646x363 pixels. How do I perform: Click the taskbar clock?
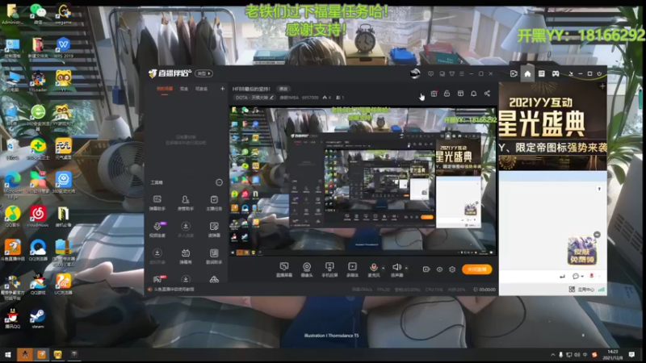613,354
